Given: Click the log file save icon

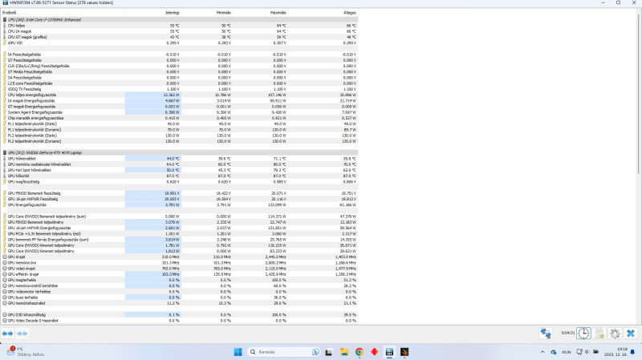Looking at the screenshot, I should click(599, 334).
